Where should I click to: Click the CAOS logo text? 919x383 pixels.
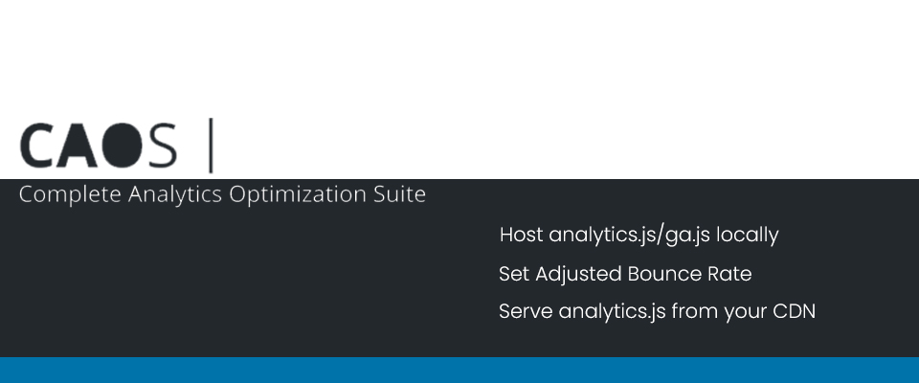pyautogui.click(x=99, y=146)
